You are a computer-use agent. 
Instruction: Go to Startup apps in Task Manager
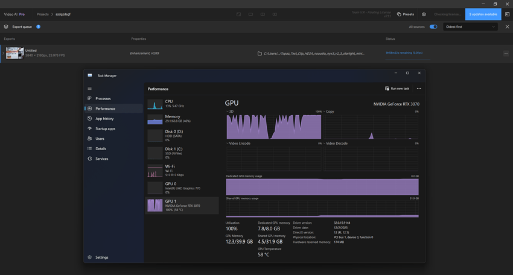click(x=105, y=128)
